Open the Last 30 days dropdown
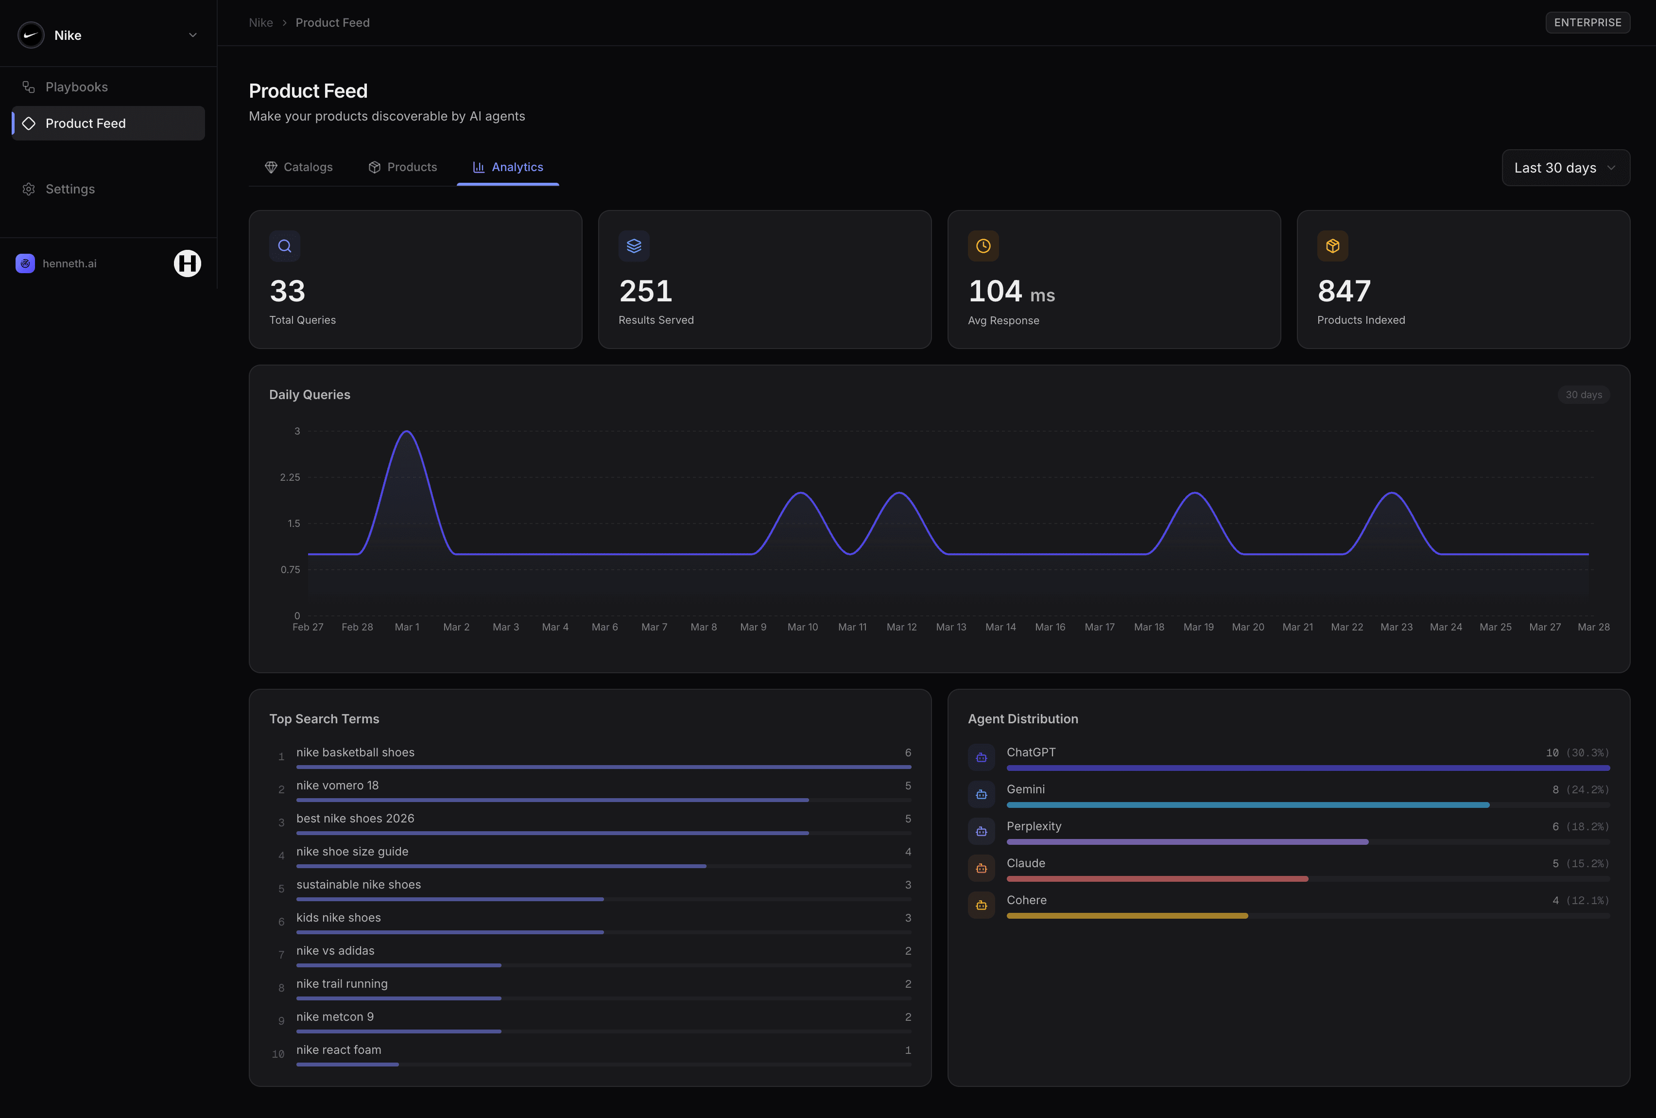 point(1566,168)
